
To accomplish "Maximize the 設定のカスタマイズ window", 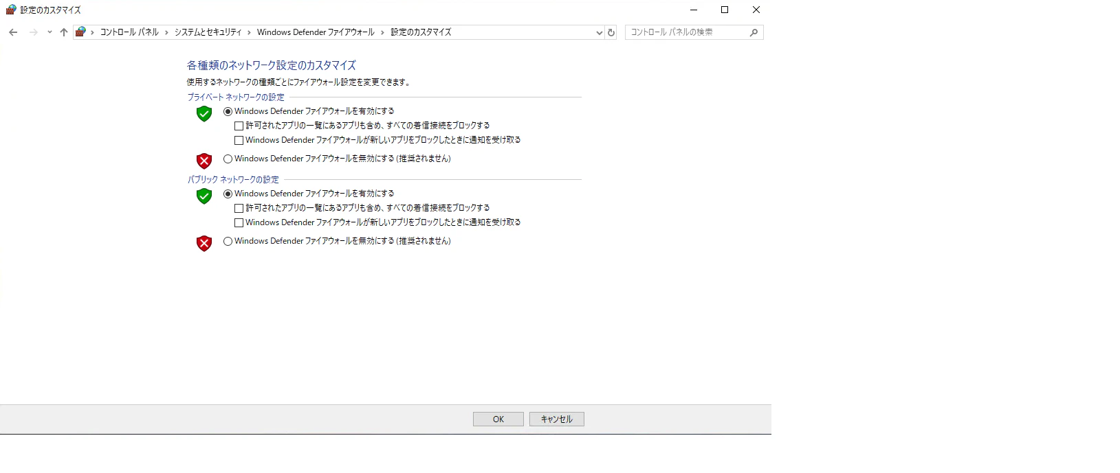I will [x=725, y=10].
